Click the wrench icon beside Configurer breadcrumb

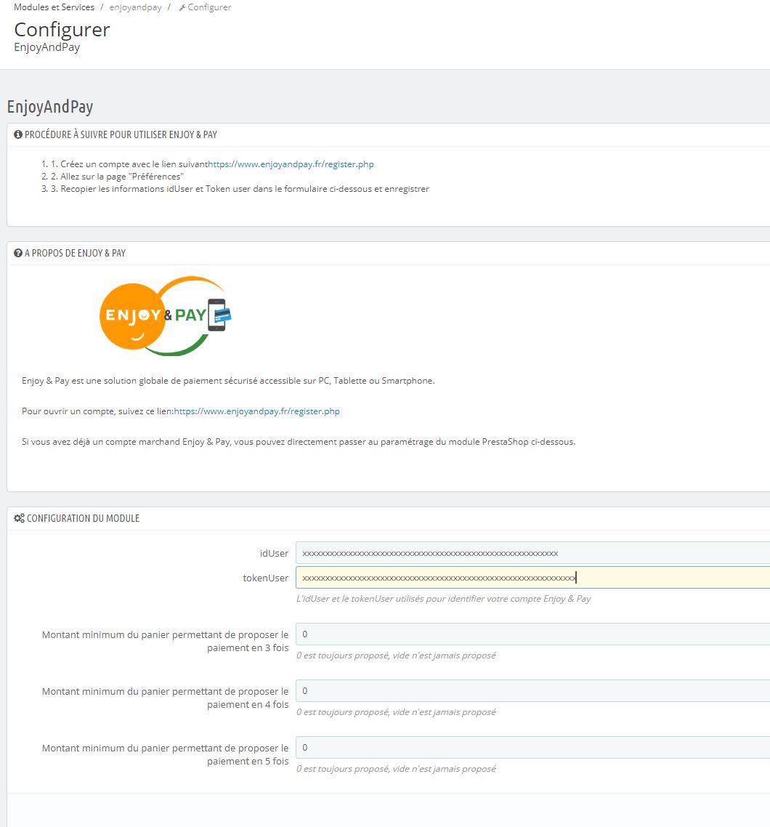(182, 7)
